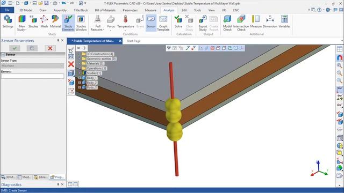Viewport: 344px width, 193px height.
Task: Toggle single viewport layout at bottom left
Action: [70, 184]
